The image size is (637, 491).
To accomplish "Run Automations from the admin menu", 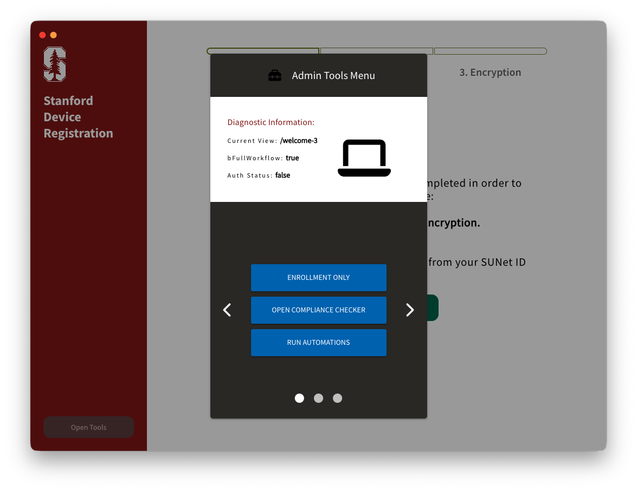I will 318,343.
